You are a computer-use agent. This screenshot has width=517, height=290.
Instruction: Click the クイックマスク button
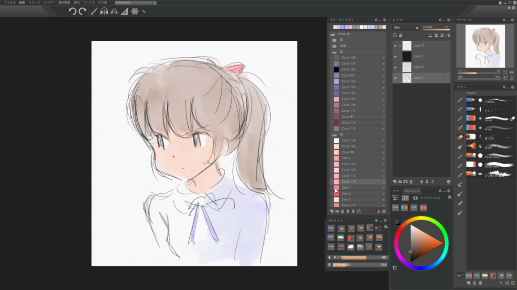[x=430, y=198]
